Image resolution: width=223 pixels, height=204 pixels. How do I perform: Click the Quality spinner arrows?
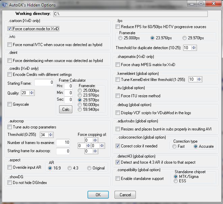31,93
